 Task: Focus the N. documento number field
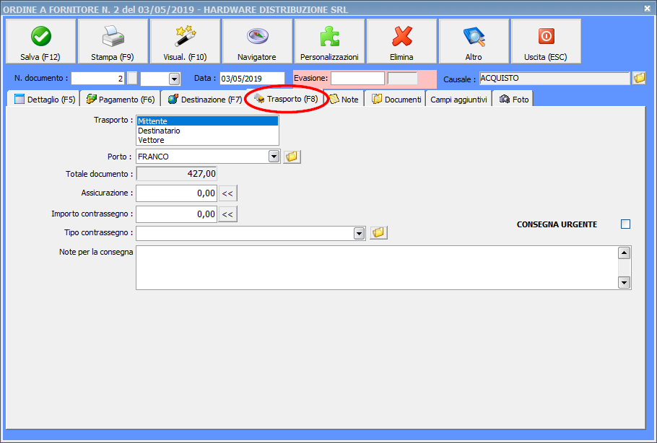(98, 79)
